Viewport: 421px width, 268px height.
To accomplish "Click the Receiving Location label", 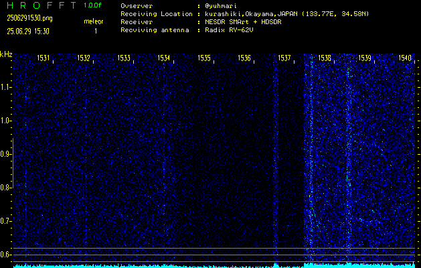I will click(157, 14).
